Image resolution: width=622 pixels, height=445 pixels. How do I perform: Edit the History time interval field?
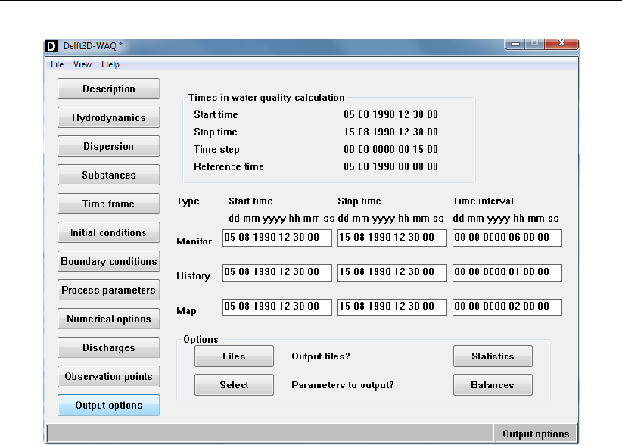(507, 272)
